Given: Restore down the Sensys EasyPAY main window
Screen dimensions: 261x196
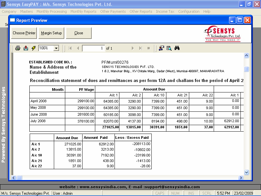Looking at the screenshot, I should [249, 4].
